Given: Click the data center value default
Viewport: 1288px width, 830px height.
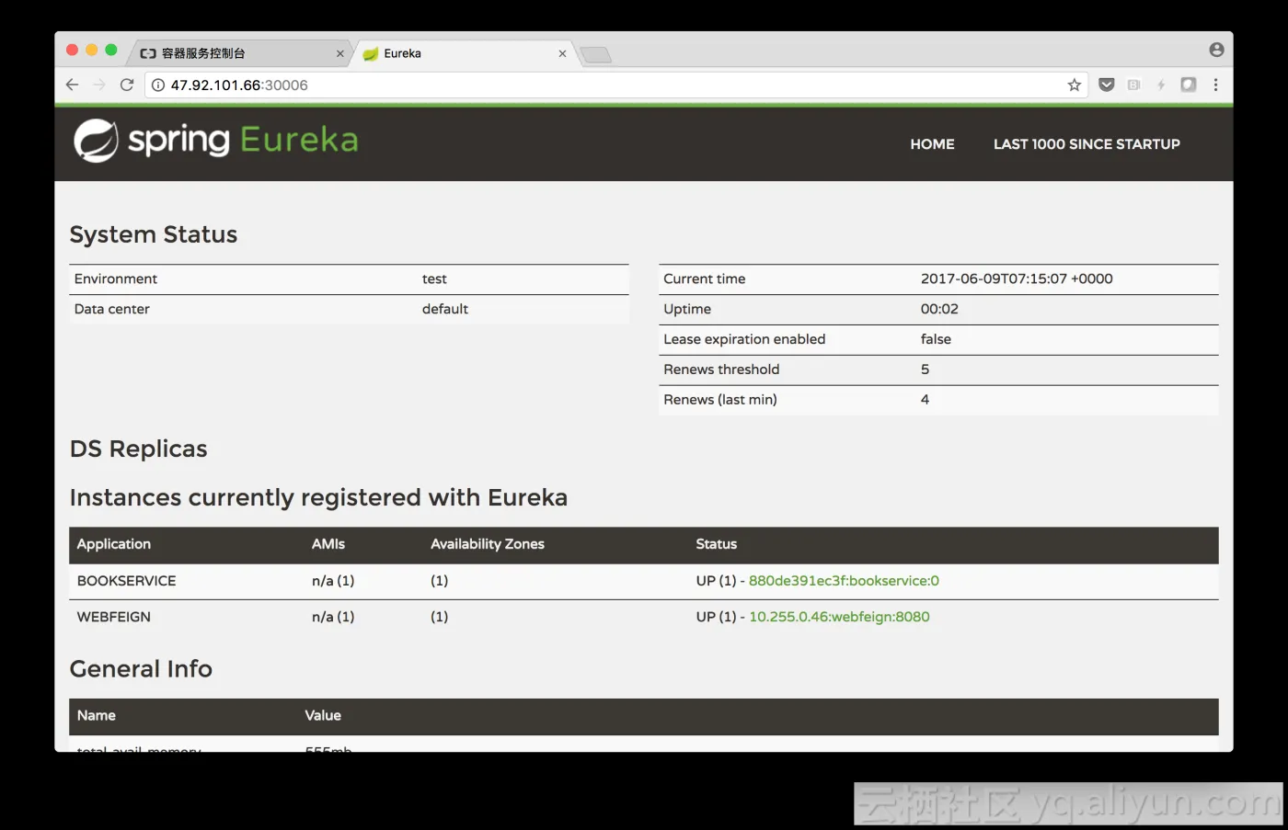Looking at the screenshot, I should click(445, 309).
